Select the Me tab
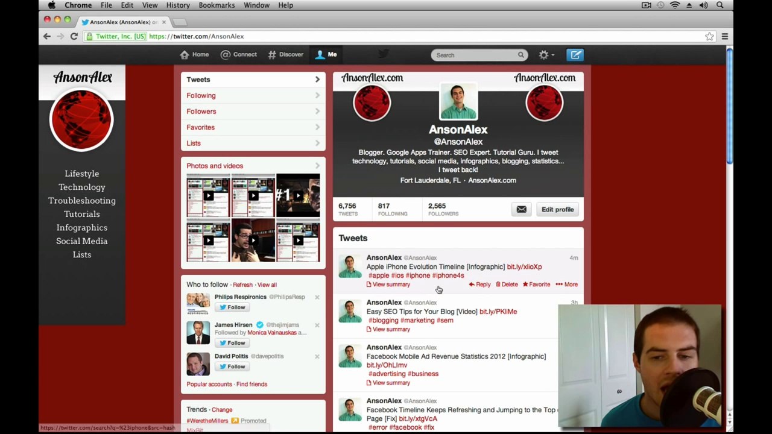The image size is (772, 434). point(326,54)
